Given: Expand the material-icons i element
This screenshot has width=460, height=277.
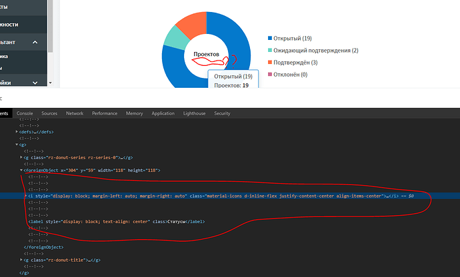Looking at the screenshot, I should click(x=26, y=196).
